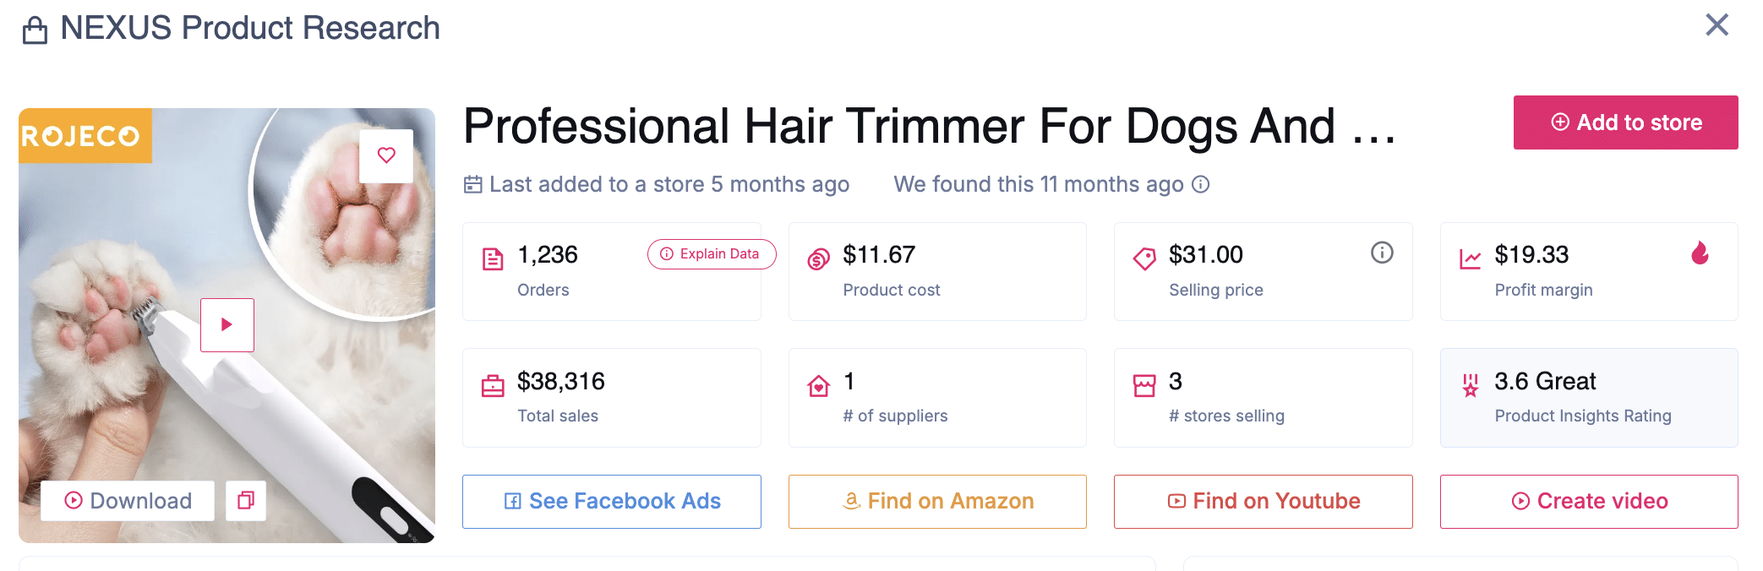Viewport: 1763px width, 571px height.
Task: Click Create video button
Action: pyautogui.click(x=1589, y=502)
